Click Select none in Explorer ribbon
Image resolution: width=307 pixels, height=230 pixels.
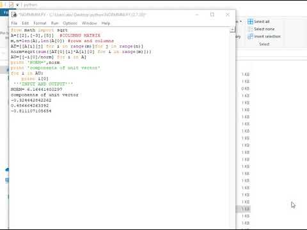[264, 29]
